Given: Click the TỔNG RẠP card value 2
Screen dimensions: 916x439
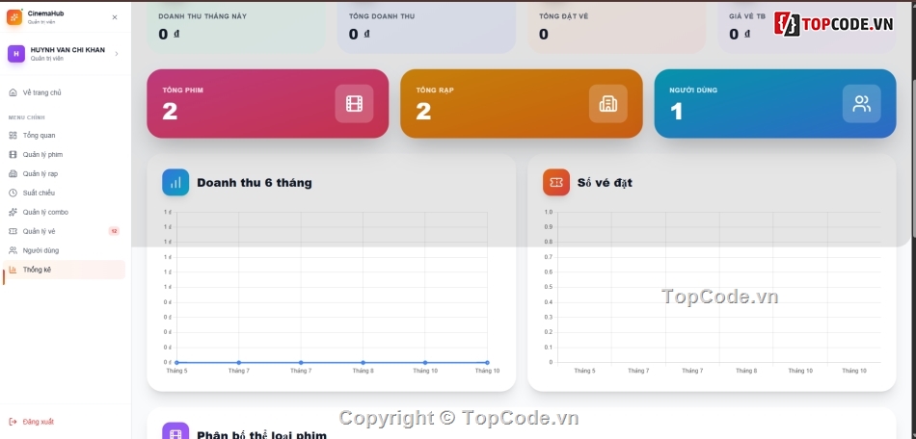Looking at the screenshot, I should tap(423, 111).
